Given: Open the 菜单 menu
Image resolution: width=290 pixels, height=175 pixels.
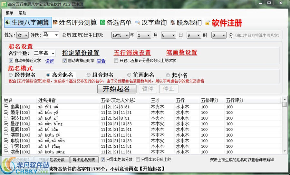Looking at the screenshot, I should [x=9, y=13].
